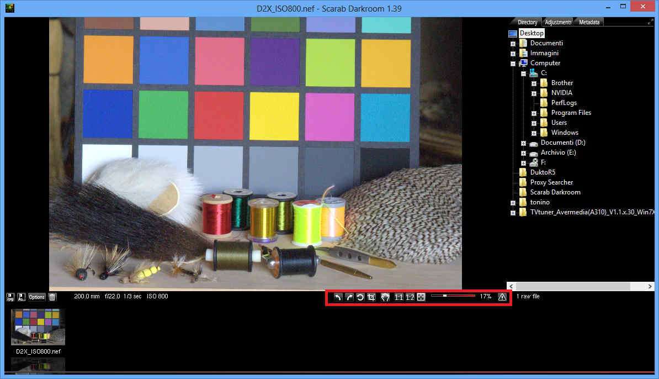The image size is (659, 379).
Task: Select the Documenti folder label
Action: pyautogui.click(x=546, y=43)
